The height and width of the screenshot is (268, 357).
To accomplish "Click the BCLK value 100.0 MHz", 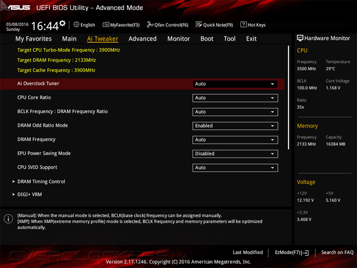I will click(307, 88).
